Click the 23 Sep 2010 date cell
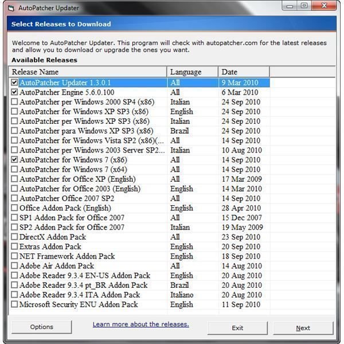The image size is (344, 344). [x=241, y=237]
